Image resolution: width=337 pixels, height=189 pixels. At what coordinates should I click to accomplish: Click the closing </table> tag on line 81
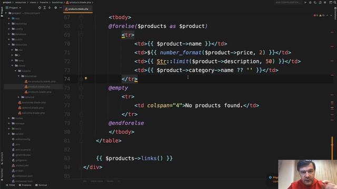109,141
